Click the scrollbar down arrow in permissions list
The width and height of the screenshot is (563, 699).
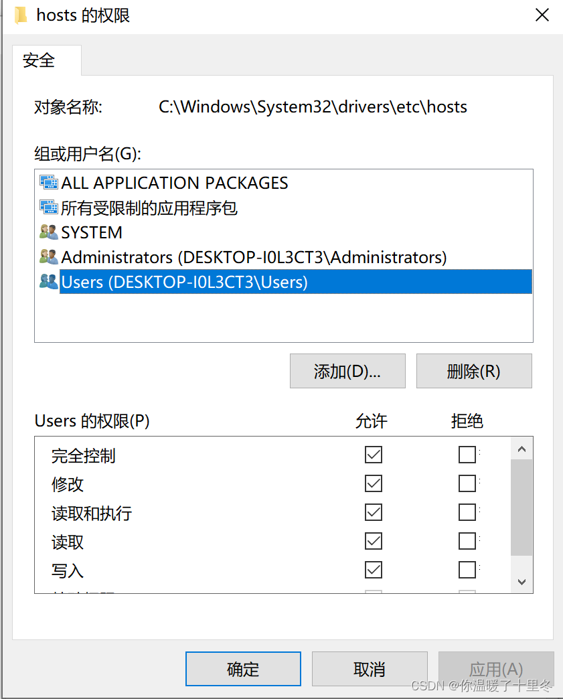coord(521,581)
